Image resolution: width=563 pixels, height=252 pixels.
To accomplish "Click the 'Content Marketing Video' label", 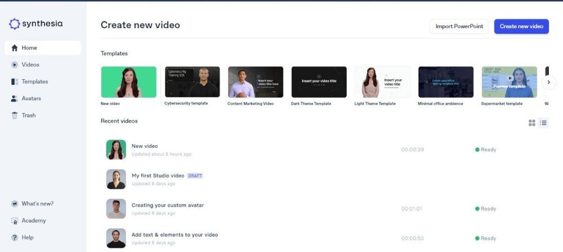I will [251, 103].
